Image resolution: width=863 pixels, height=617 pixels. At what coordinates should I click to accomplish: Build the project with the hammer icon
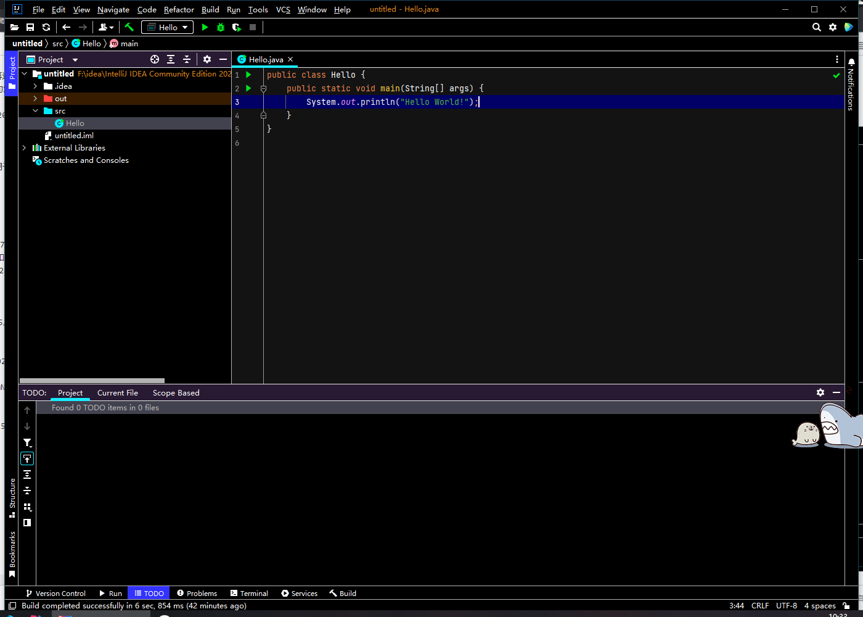click(129, 27)
